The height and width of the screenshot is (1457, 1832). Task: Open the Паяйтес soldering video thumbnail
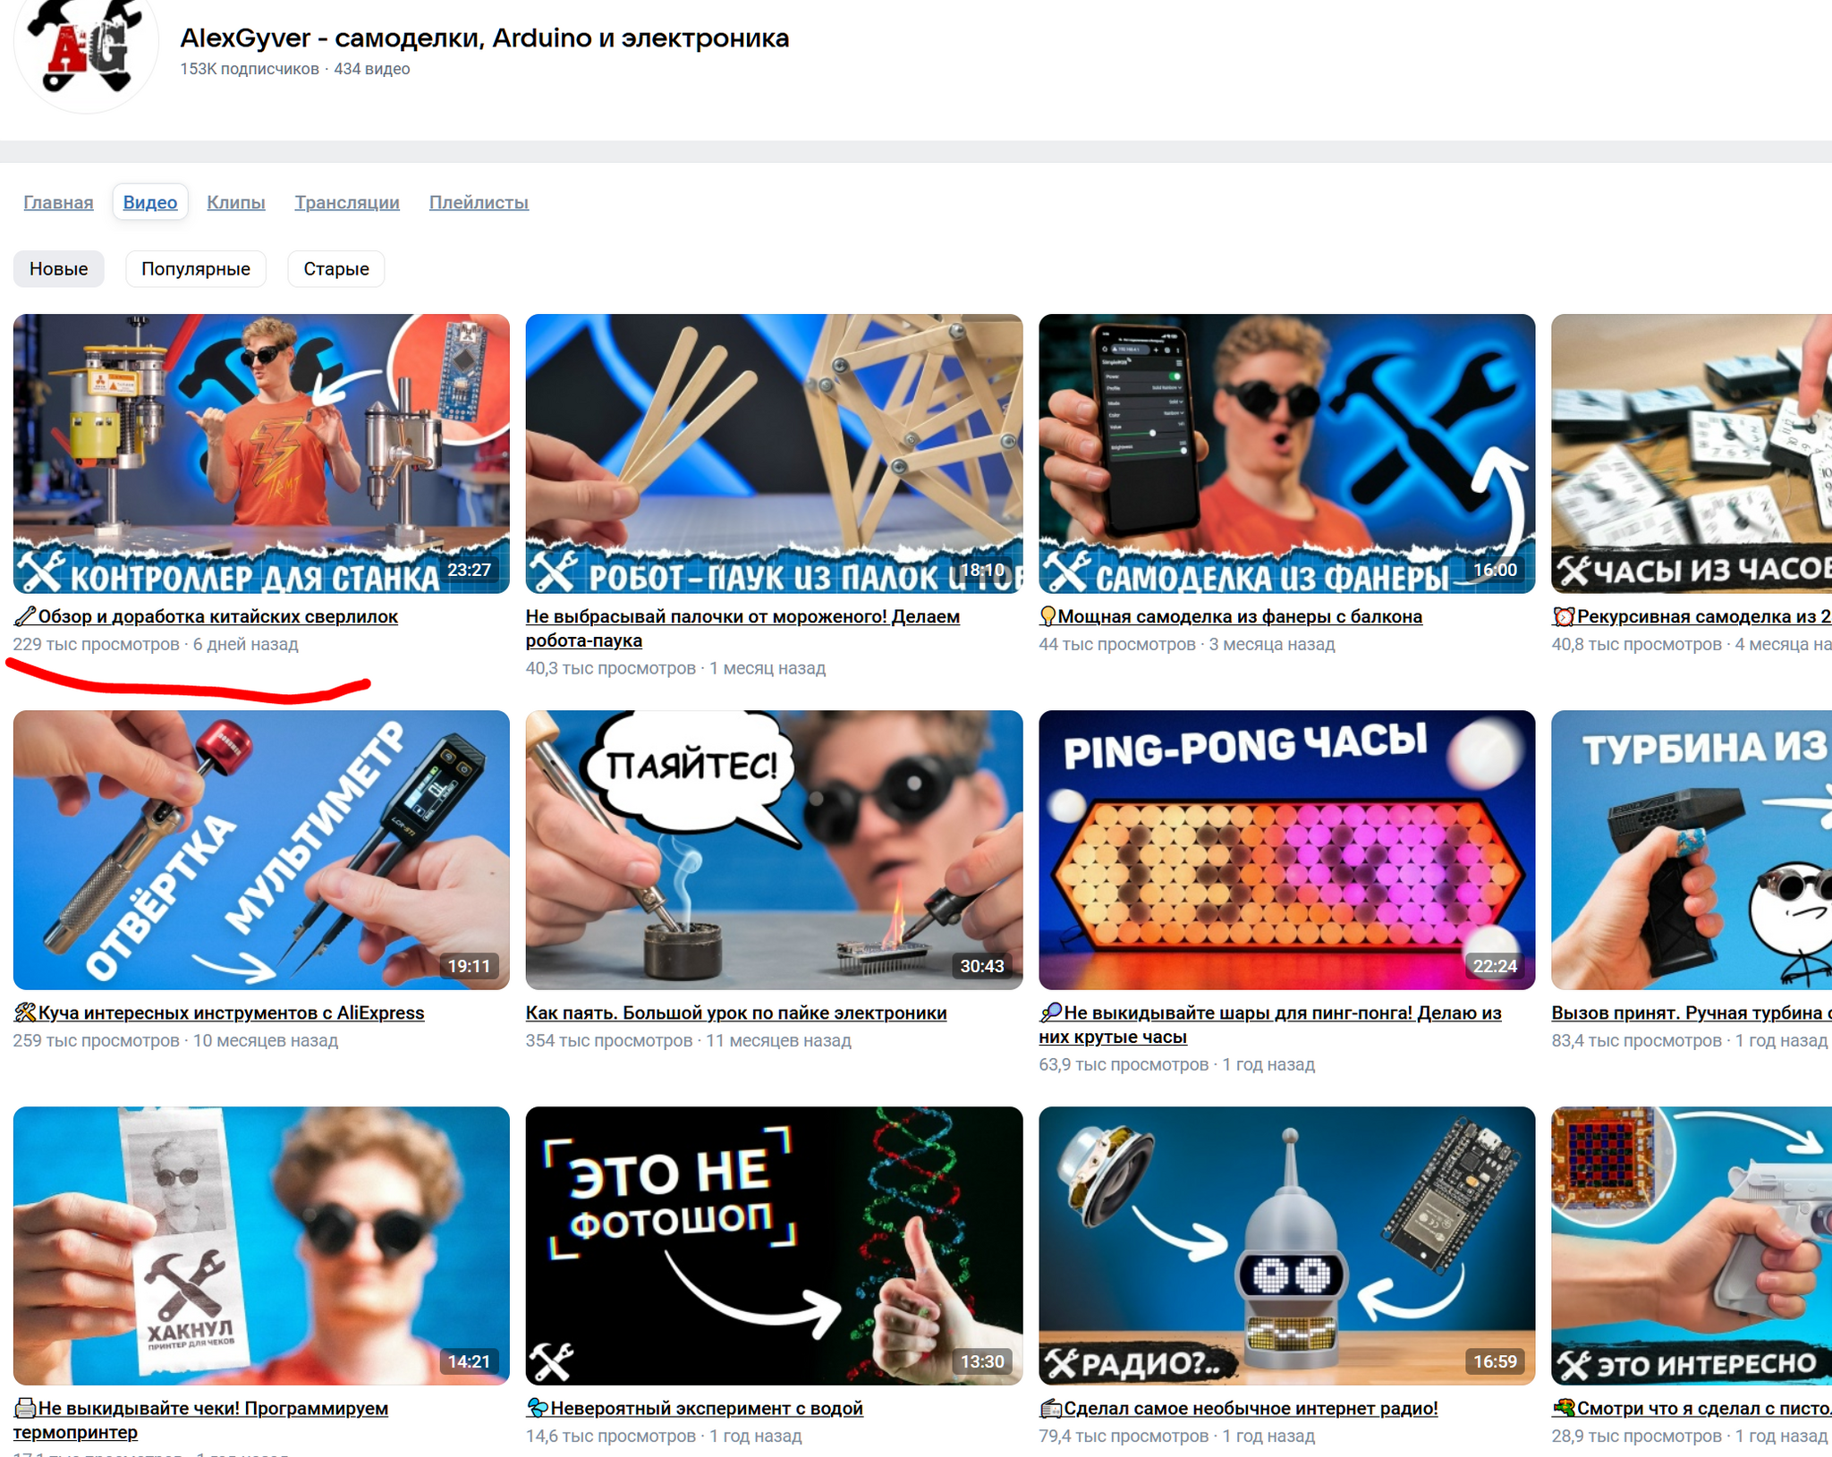774,849
